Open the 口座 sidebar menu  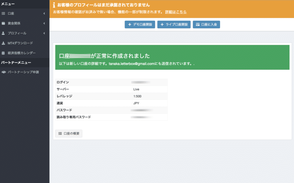(25, 14)
